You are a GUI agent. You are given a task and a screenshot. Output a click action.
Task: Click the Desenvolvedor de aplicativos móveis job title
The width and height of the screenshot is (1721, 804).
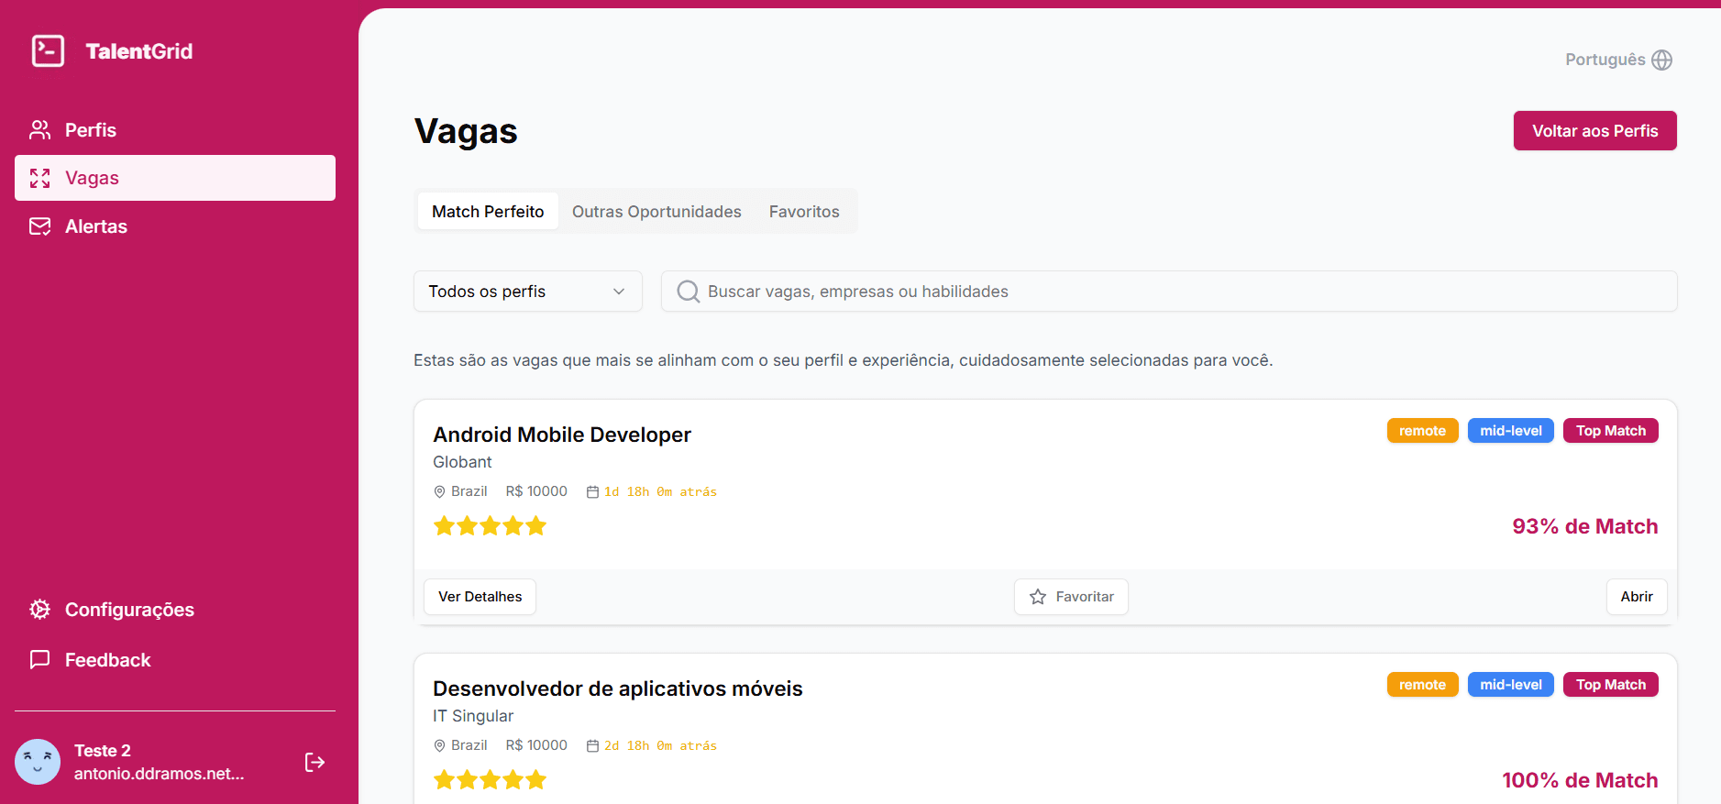617,688
